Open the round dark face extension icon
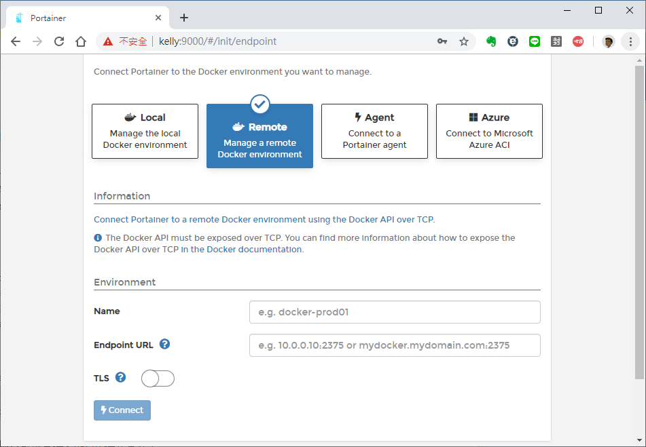This screenshot has height=447, width=646. [512, 41]
